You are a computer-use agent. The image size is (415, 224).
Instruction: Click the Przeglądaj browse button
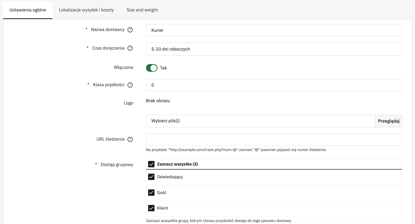click(x=388, y=121)
